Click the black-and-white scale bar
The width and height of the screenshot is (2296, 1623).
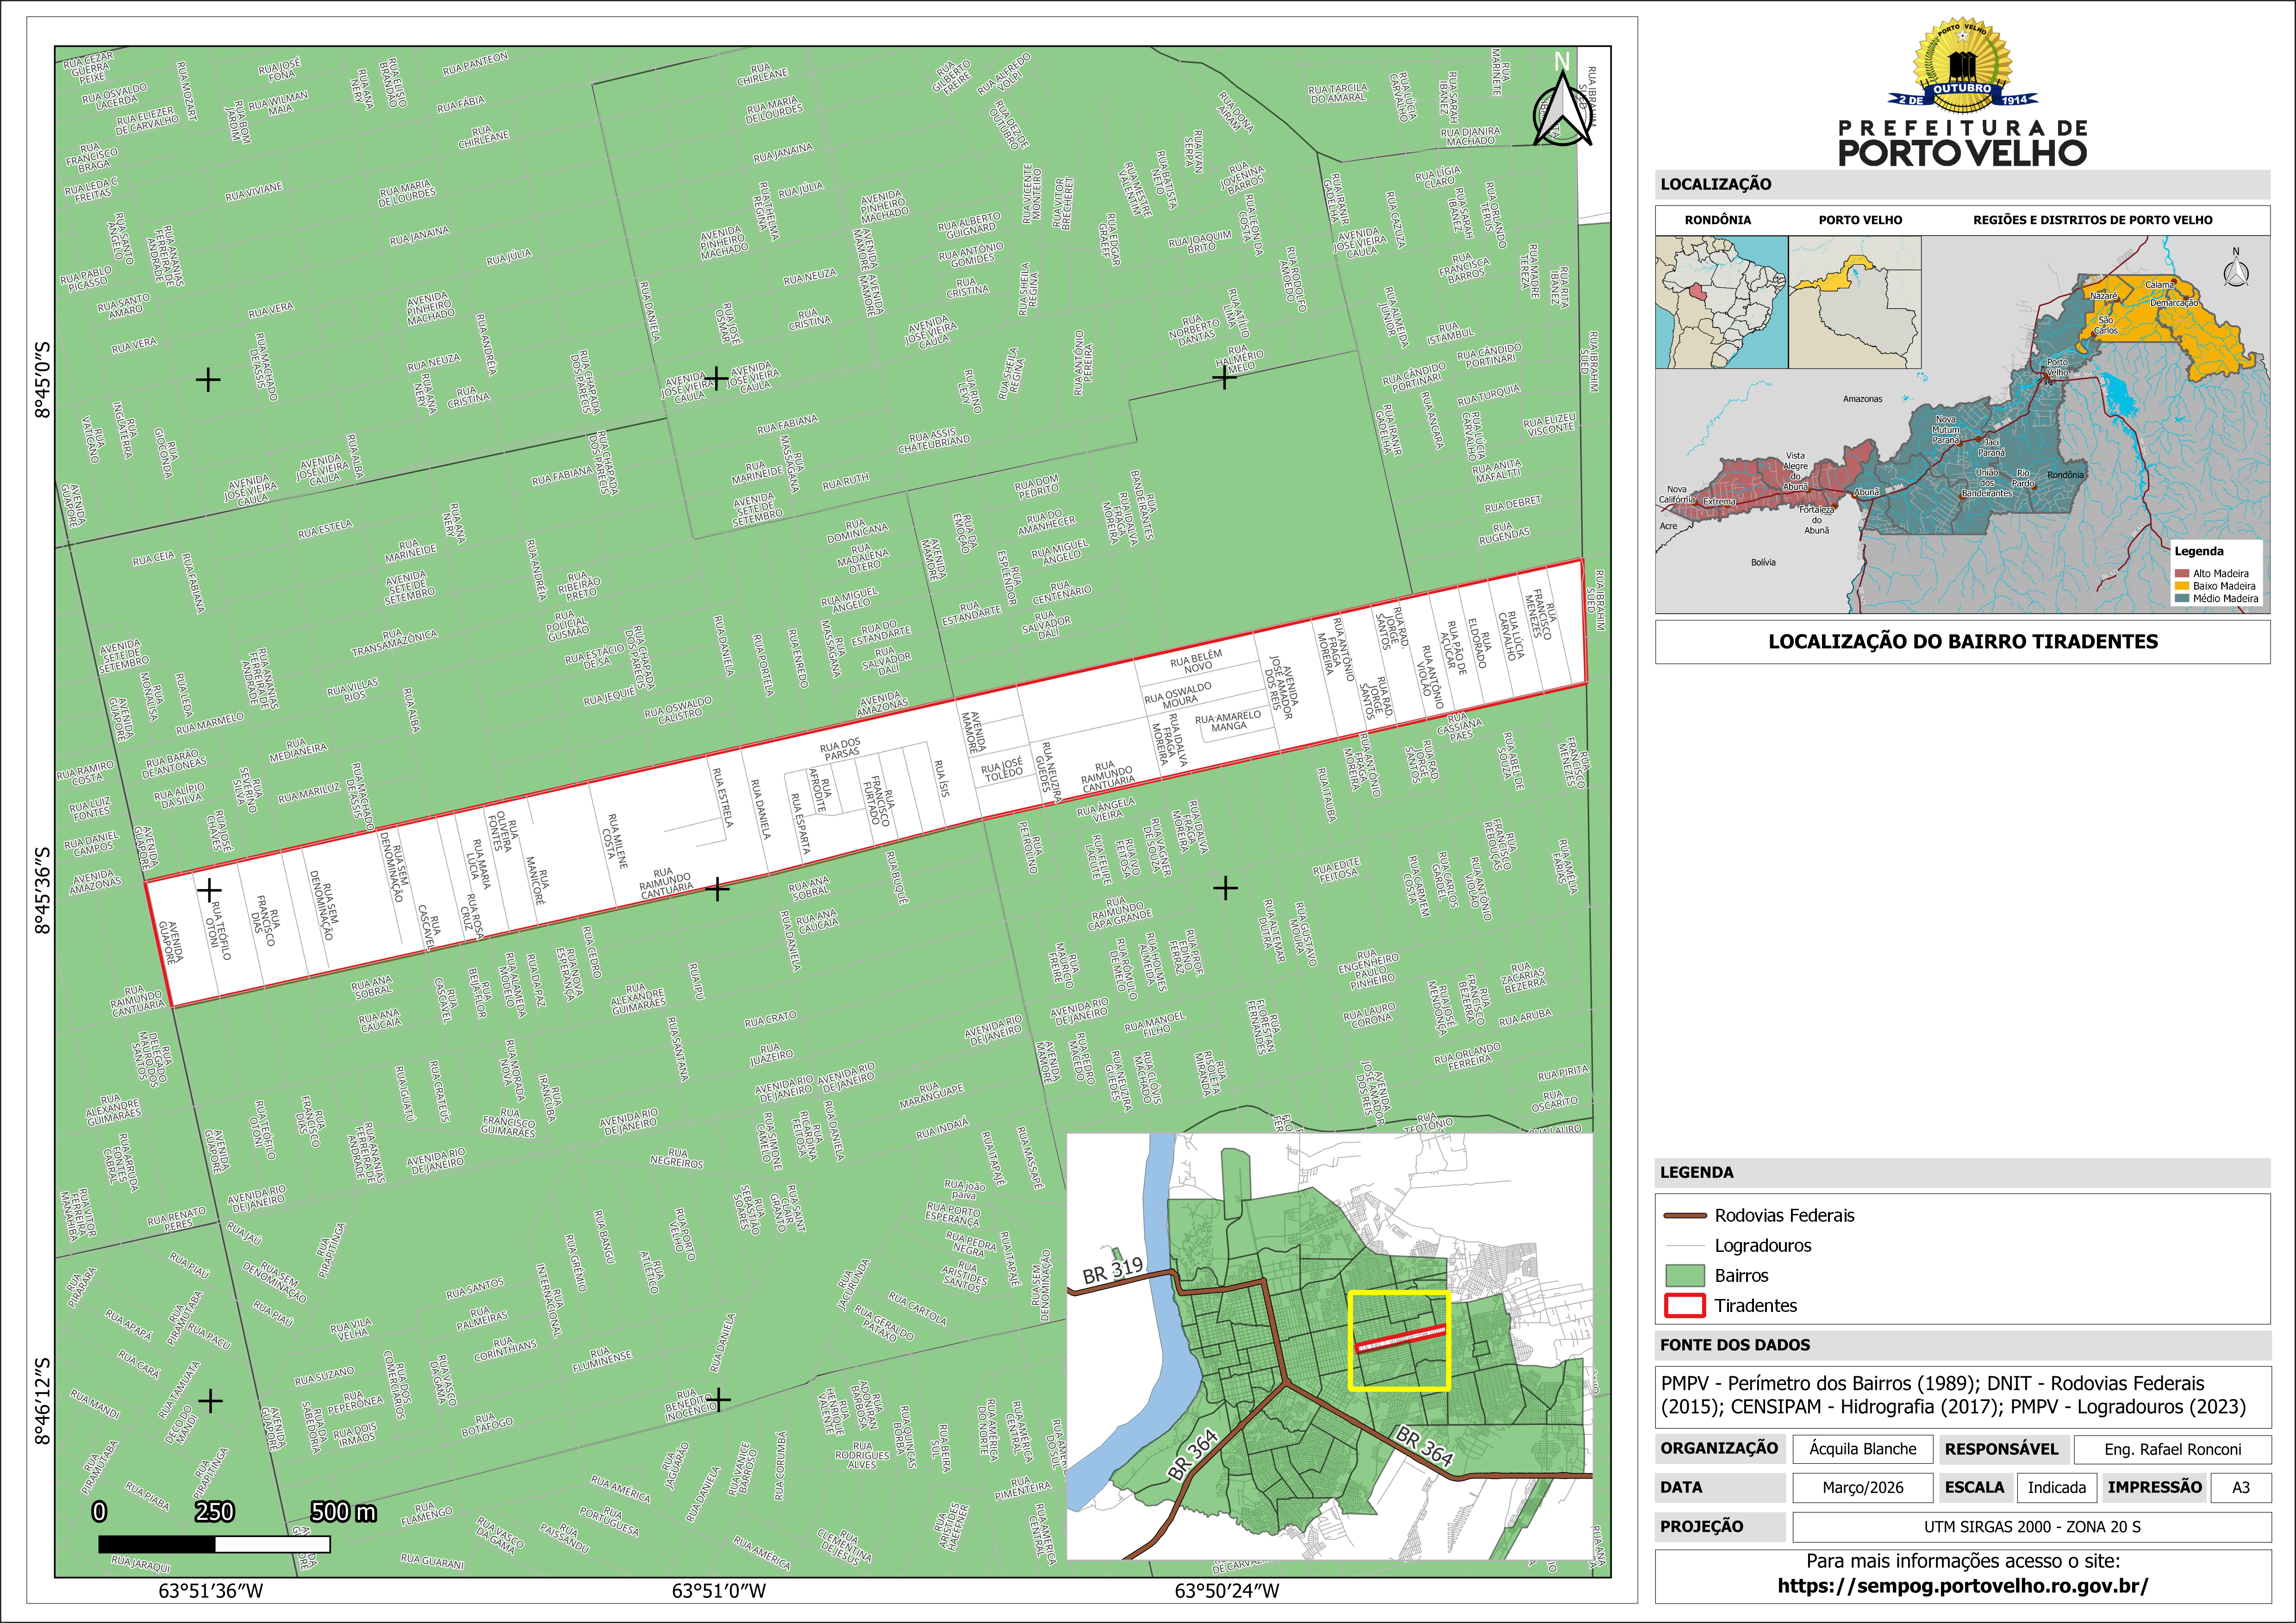coord(214,1544)
